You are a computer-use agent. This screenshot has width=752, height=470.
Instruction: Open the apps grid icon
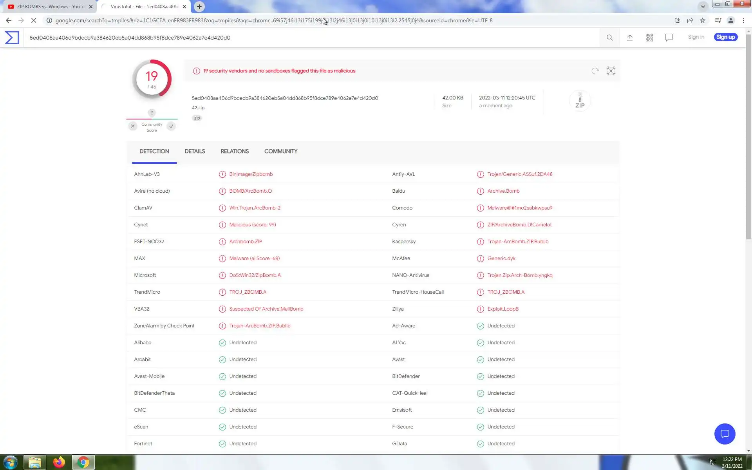click(x=649, y=38)
